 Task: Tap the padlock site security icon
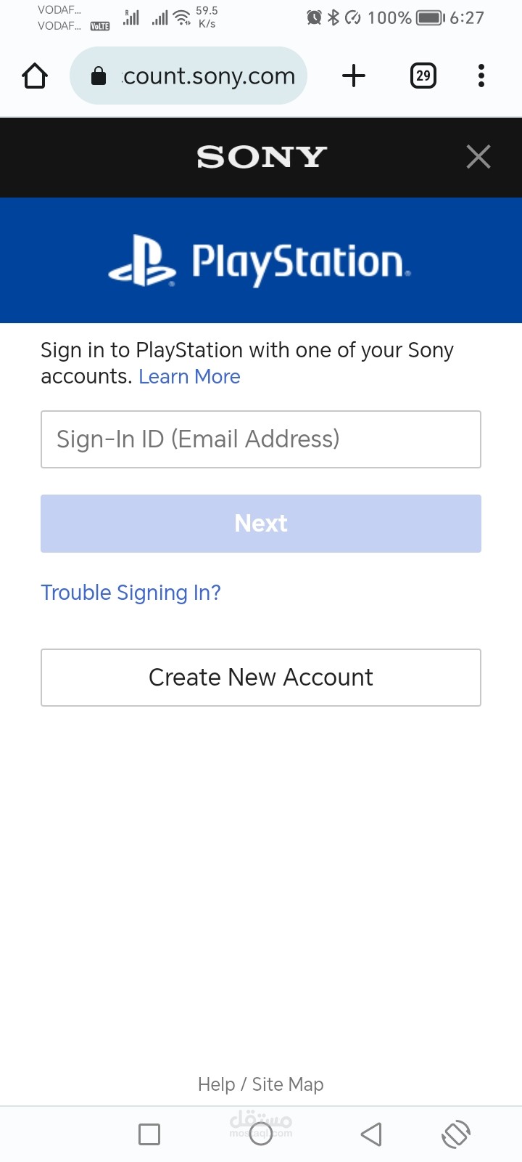tap(99, 76)
